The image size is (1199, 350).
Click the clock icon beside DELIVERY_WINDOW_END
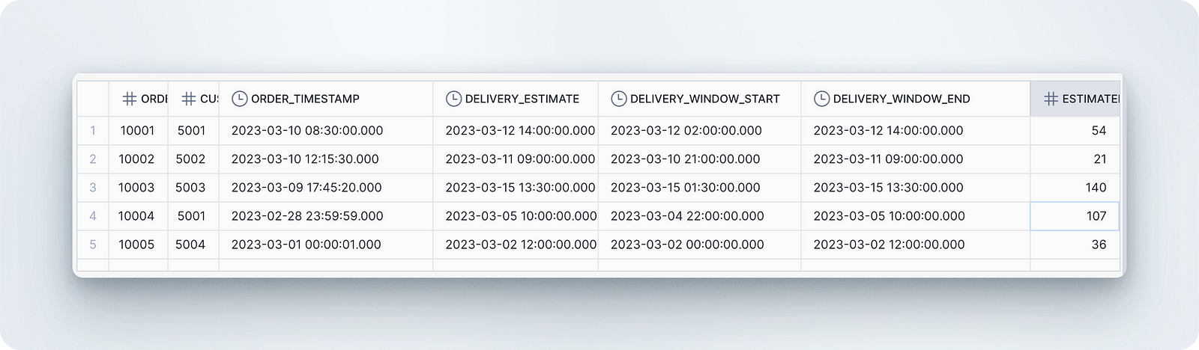point(822,99)
